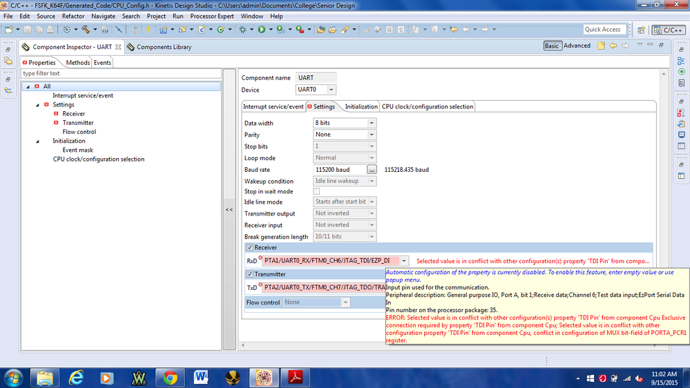Open Windows Explorer folder on taskbar
The height and width of the screenshot is (388, 690).
coord(44,378)
